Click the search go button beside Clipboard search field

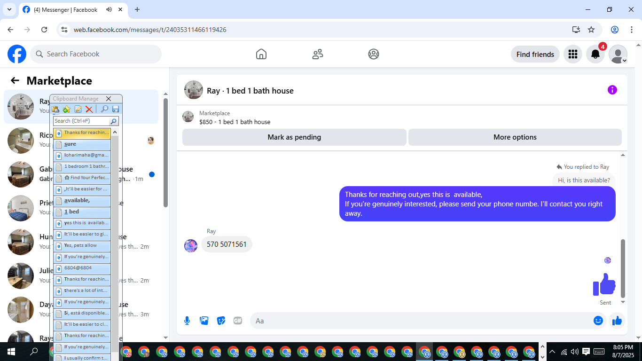(x=114, y=121)
